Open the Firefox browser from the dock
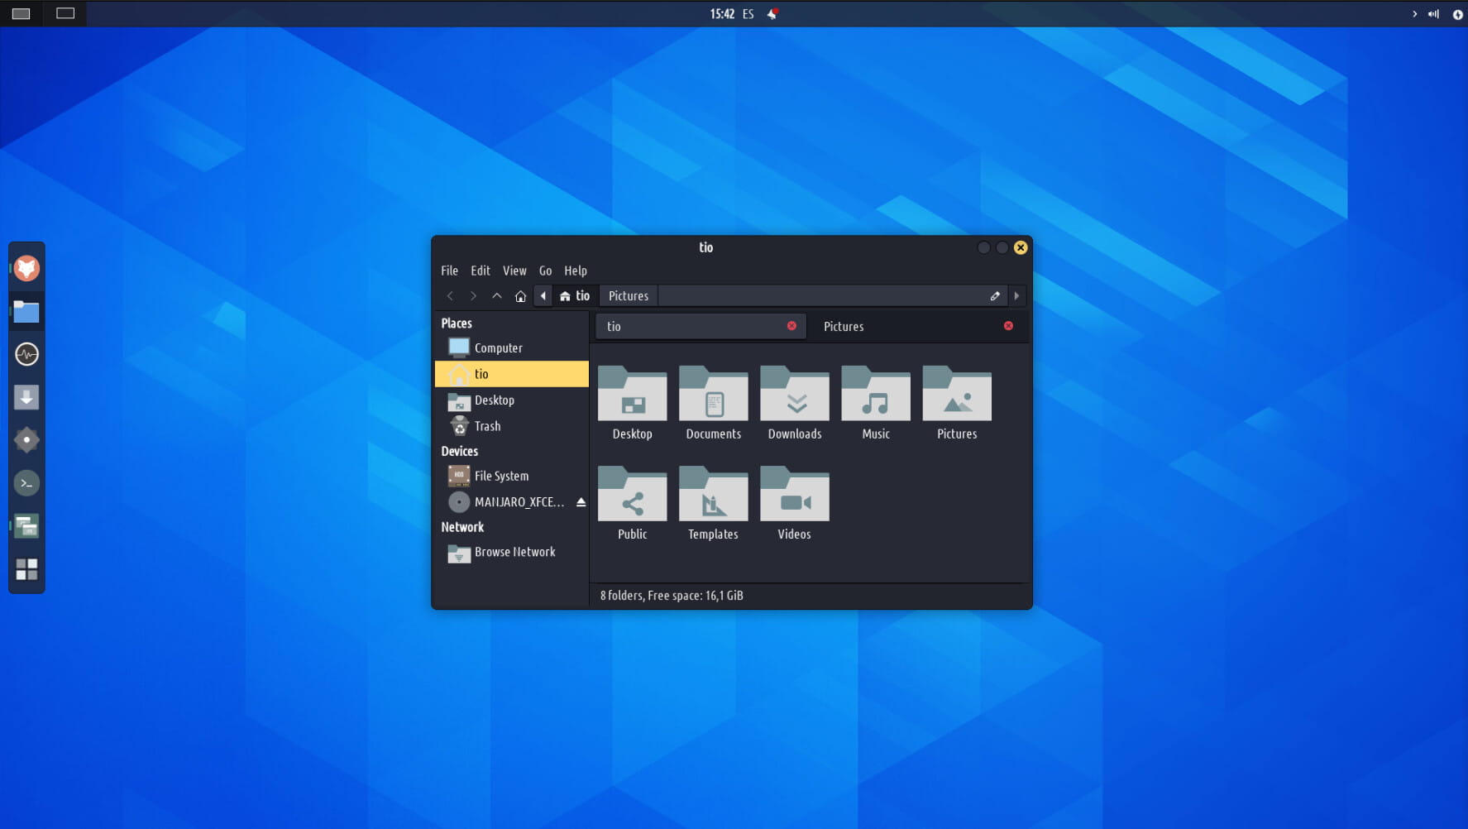The image size is (1468, 829). click(26, 268)
